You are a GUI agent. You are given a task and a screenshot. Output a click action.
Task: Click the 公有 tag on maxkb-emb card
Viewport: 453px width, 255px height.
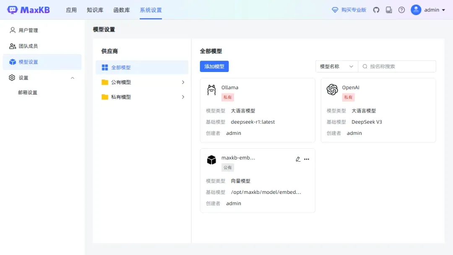(x=228, y=167)
